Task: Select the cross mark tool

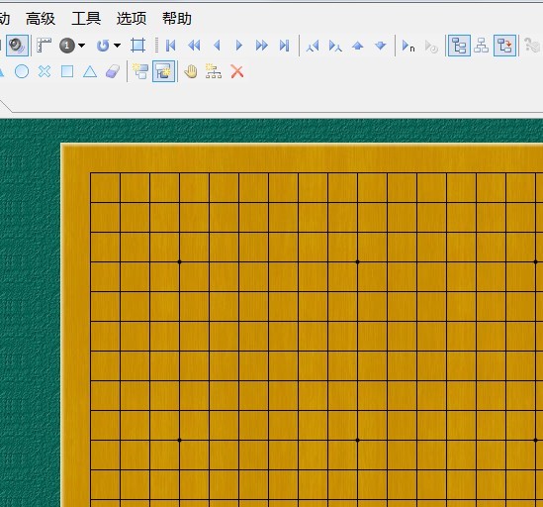Action: click(x=45, y=71)
